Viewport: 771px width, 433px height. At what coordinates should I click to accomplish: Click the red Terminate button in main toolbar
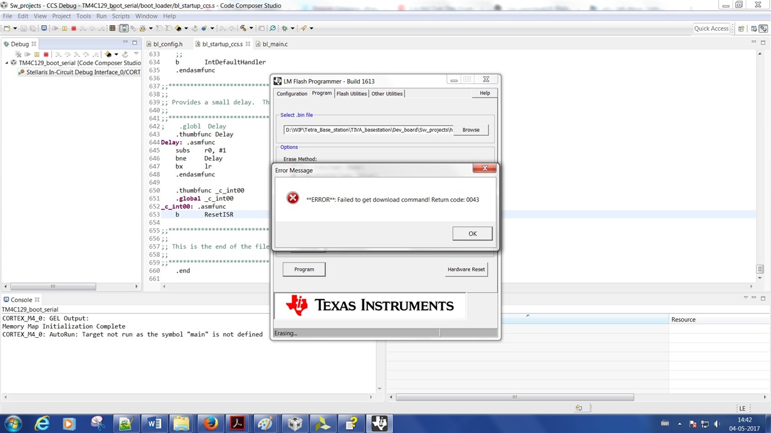point(73,28)
